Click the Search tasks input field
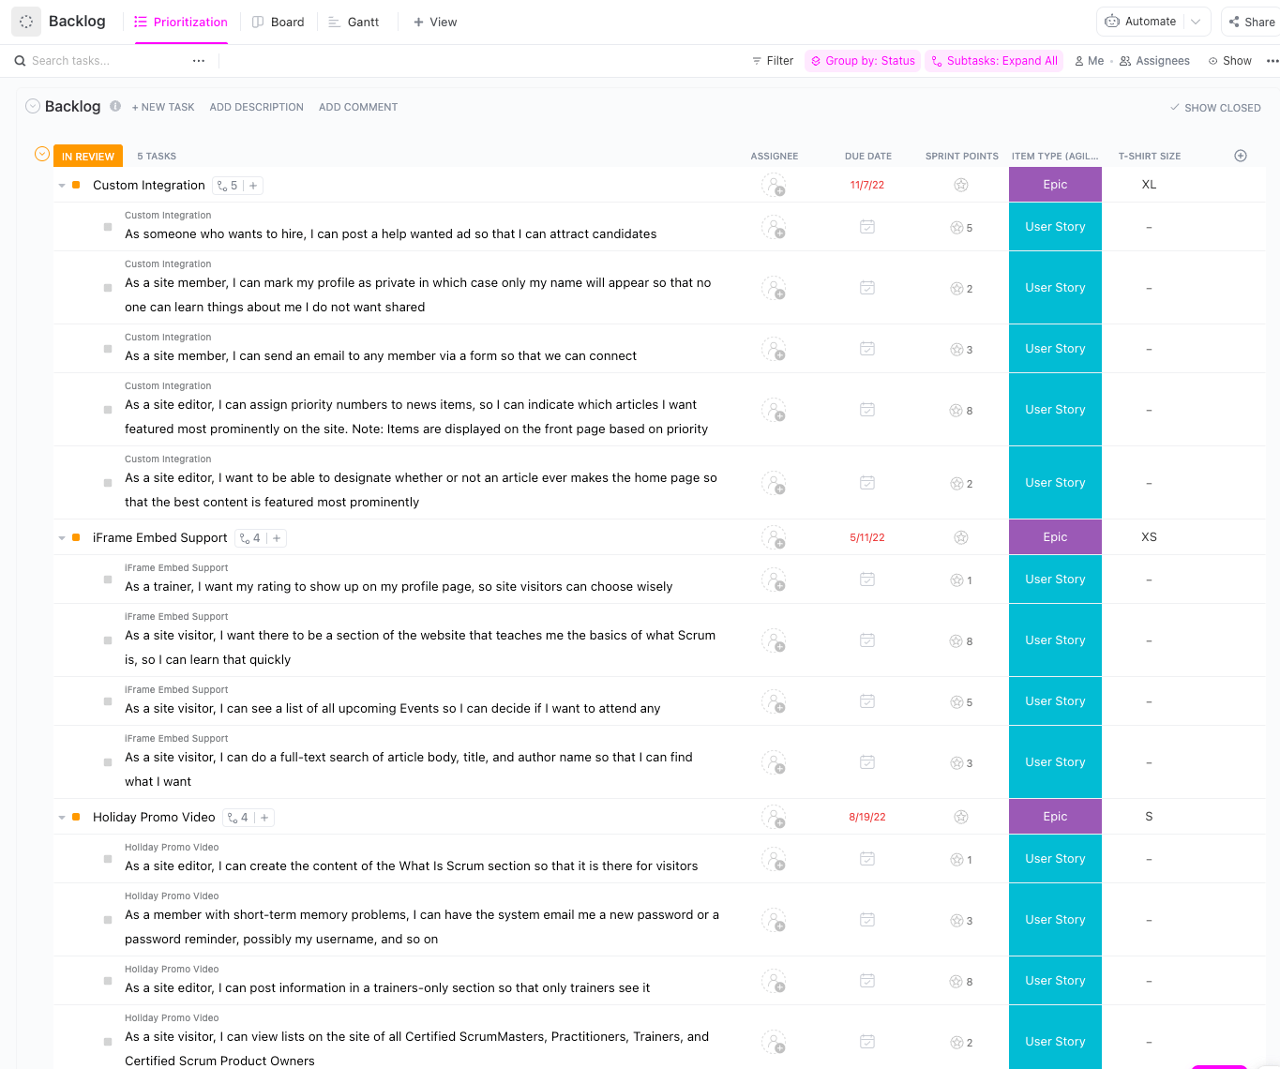 tap(103, 61)
